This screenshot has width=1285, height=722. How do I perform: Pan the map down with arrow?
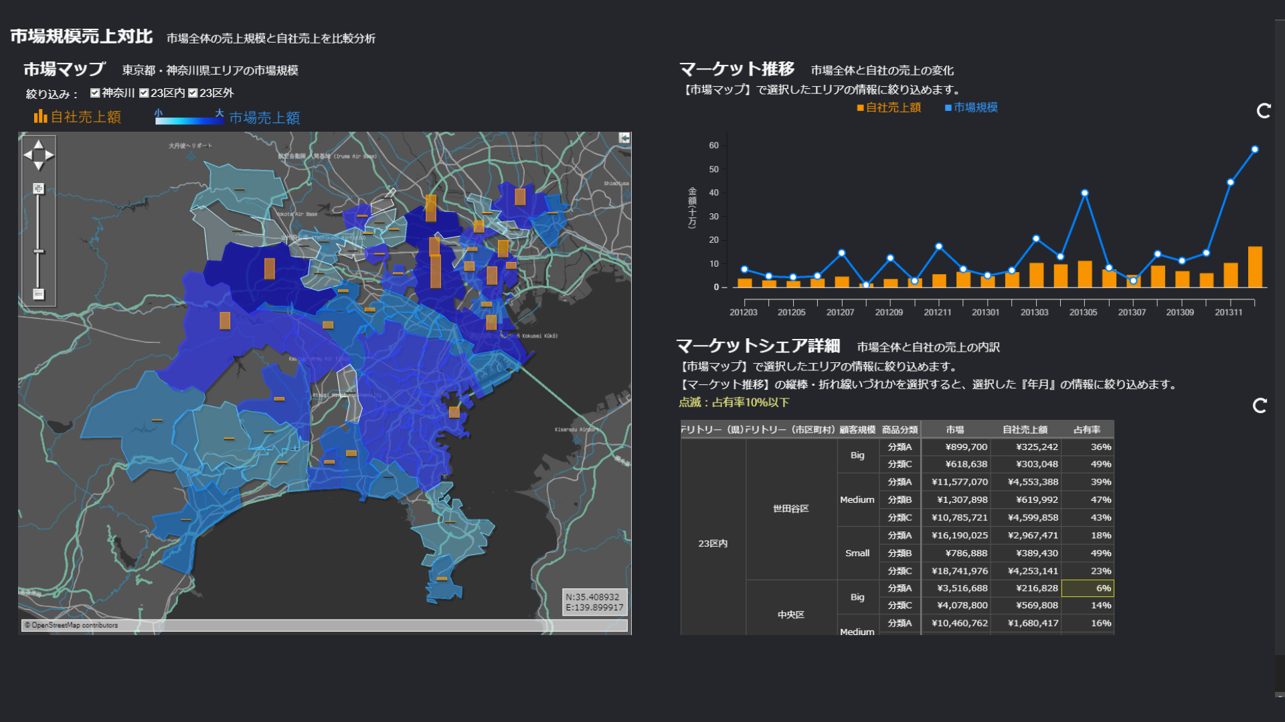(x=38, y=166)
